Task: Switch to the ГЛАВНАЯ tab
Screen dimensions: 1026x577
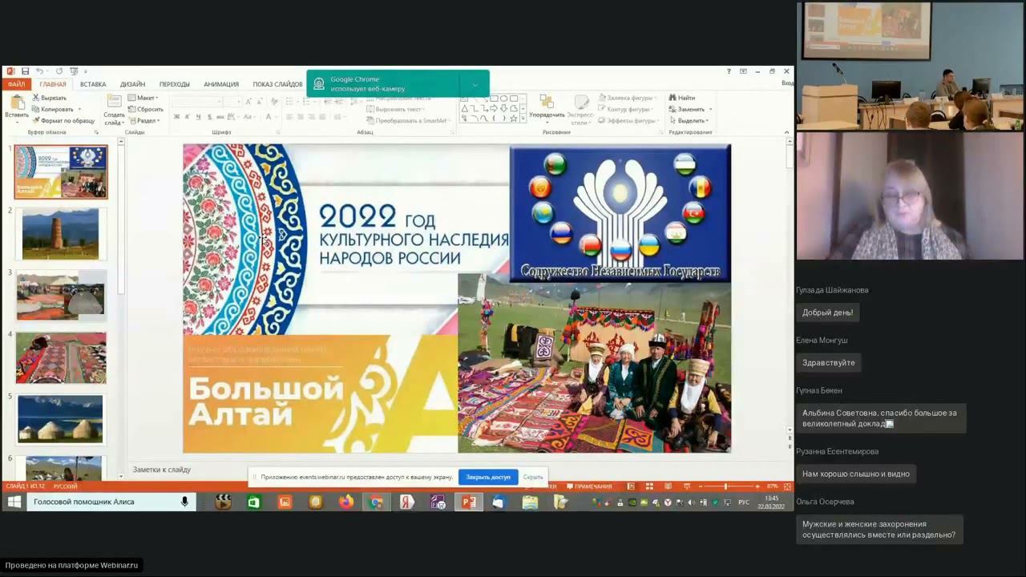Action: pos(53,84)
